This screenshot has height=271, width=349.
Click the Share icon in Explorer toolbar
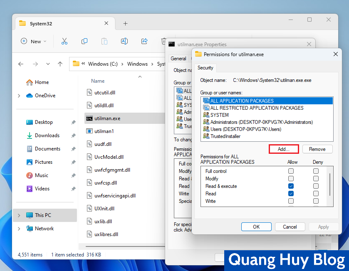coord(144,41)
